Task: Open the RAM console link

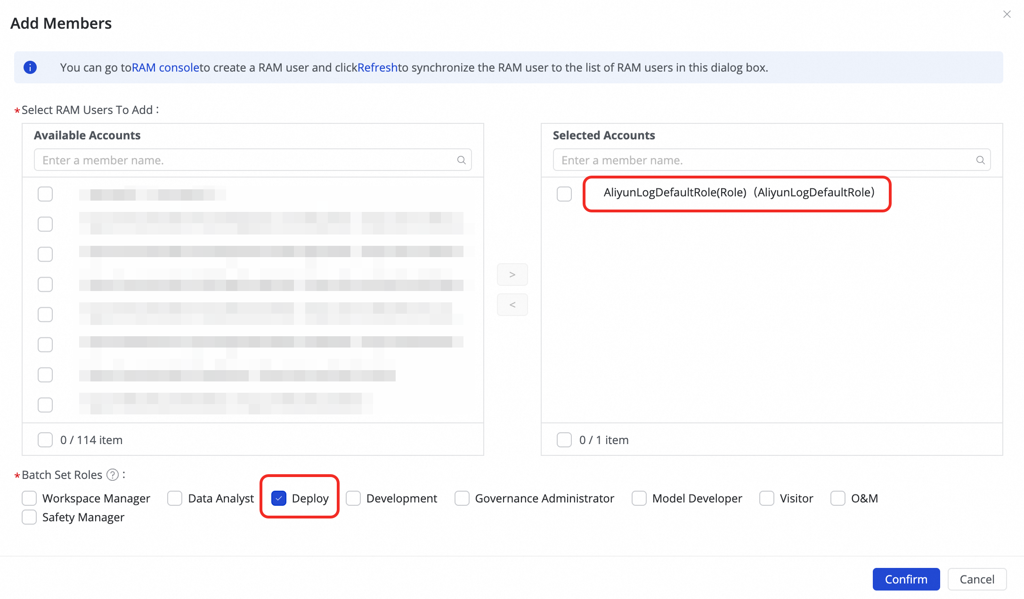Action: 165,67
